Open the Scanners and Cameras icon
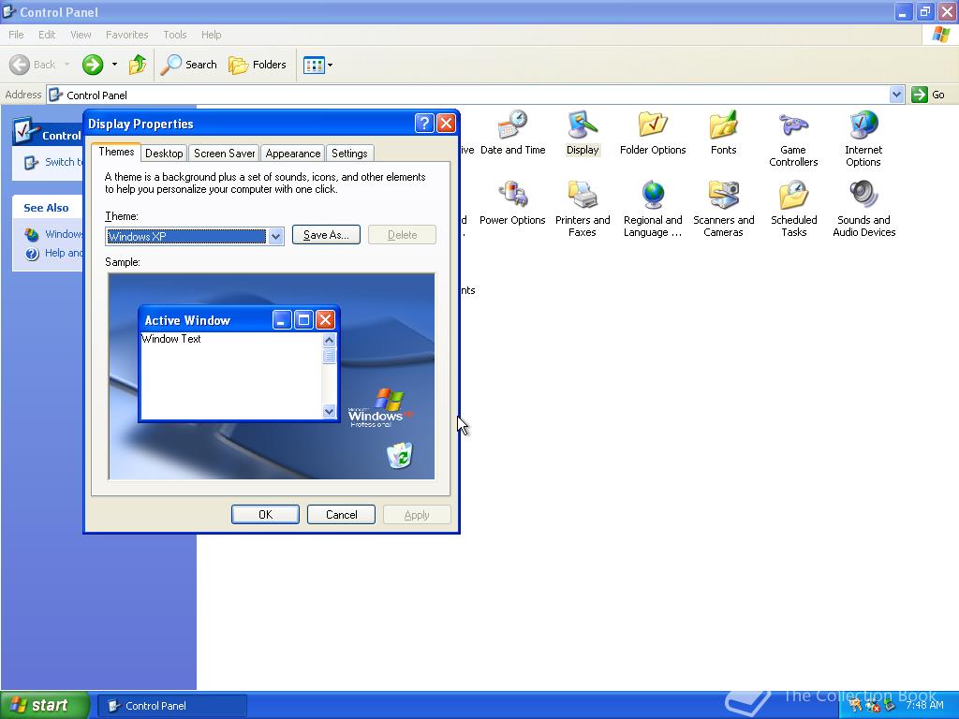This screenshot has width=959, height=719. (x=723, y=210)
